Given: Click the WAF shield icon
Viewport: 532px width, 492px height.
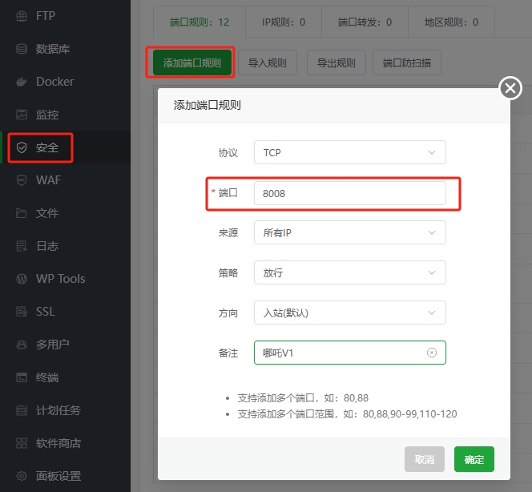Looking at the screenshot, I should (x=22, y=180).
